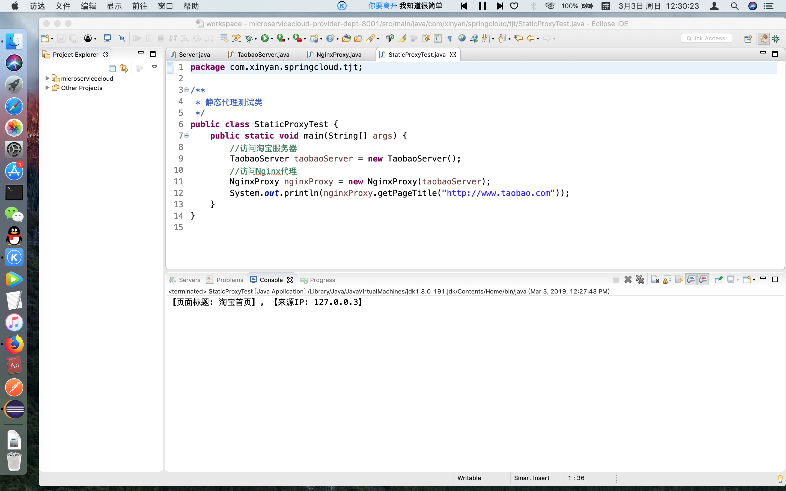Collapse the main method fold marker
This screenshot has width=786, height=491.
tap(186, 136)
